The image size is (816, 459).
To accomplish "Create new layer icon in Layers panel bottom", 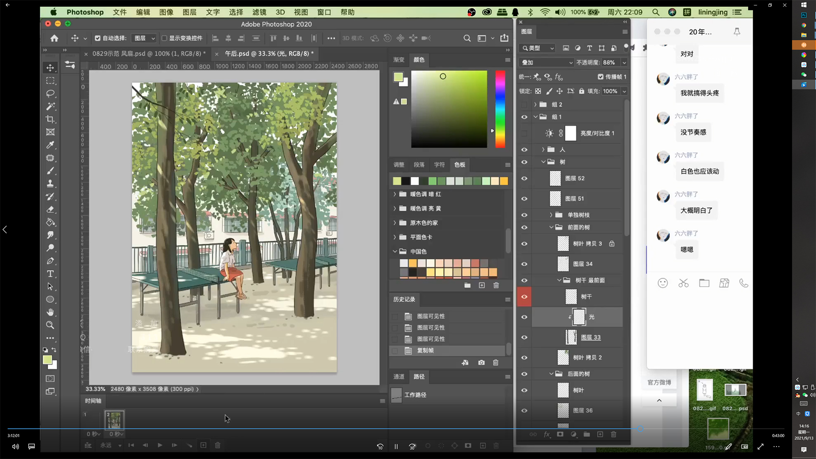I will pos(600,434).
